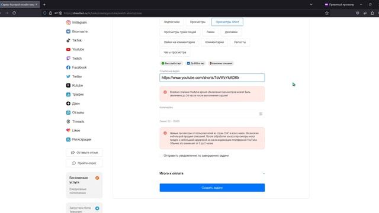Click the Приватный просмотр indicator
This screenshot has height=213, width=379.
coord(339,5)
